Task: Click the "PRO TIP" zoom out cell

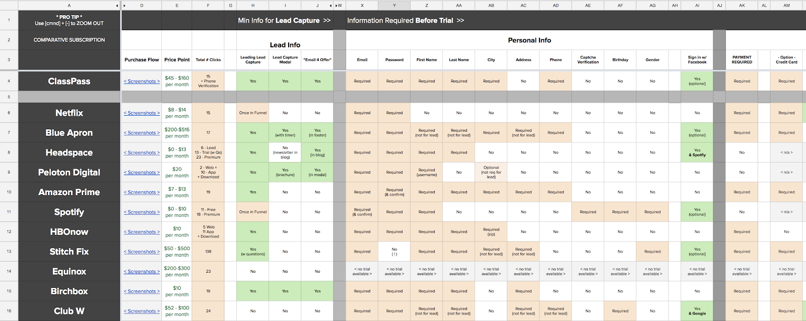Action: coord(69,20)
